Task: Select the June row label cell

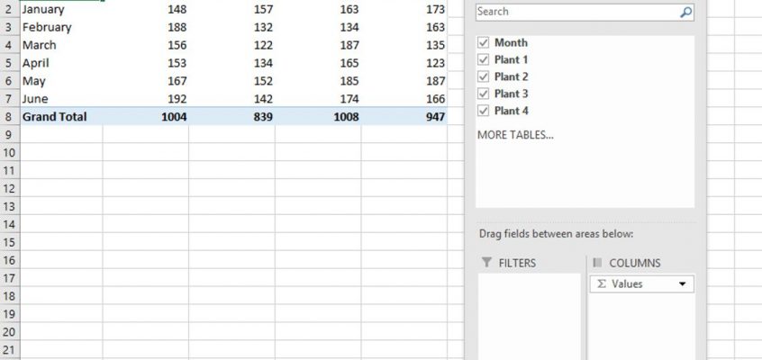Action: [x=61, y=99]
